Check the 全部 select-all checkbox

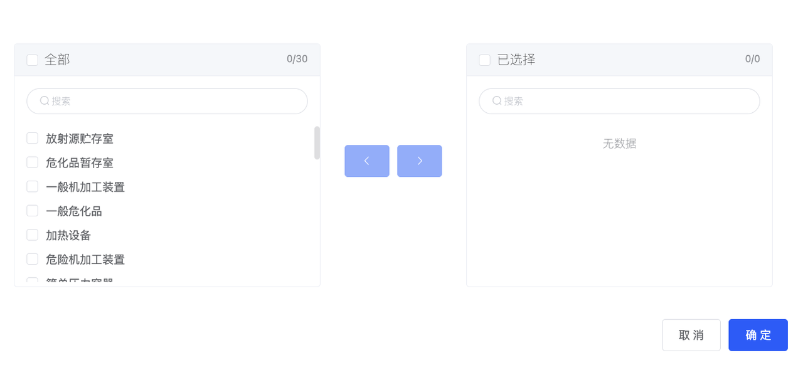[33, 60]
